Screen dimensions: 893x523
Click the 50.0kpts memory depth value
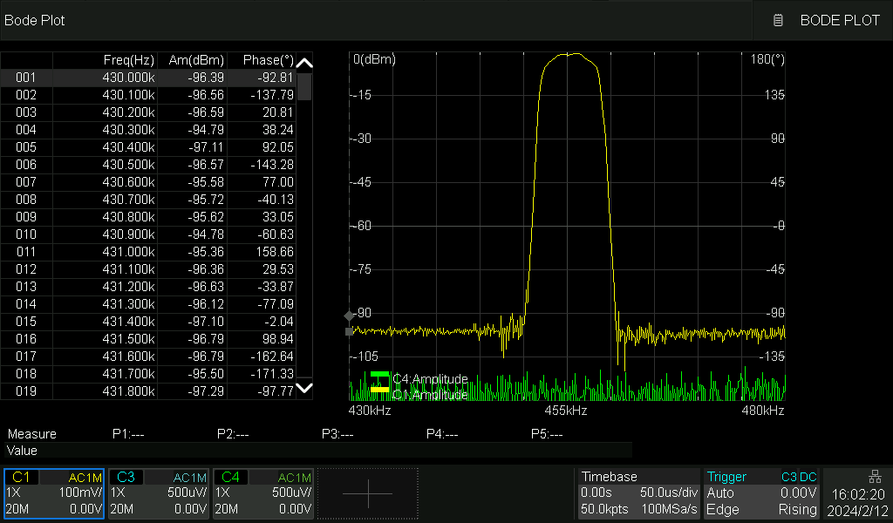(604, 509)
